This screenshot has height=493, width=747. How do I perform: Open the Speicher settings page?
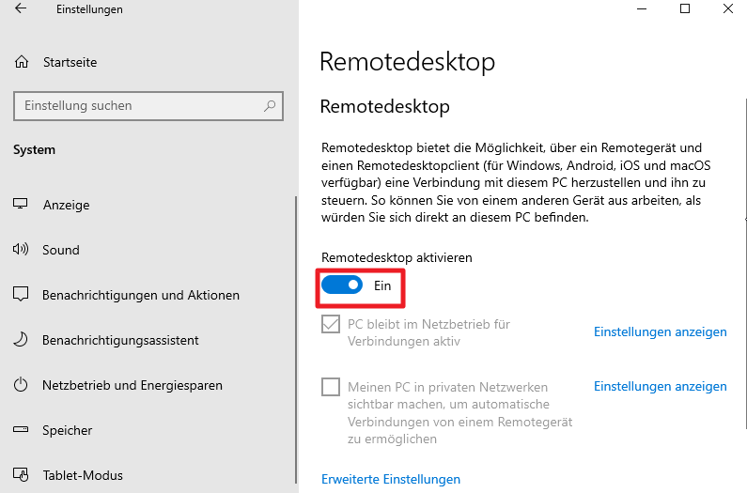[x=68, y=430]
